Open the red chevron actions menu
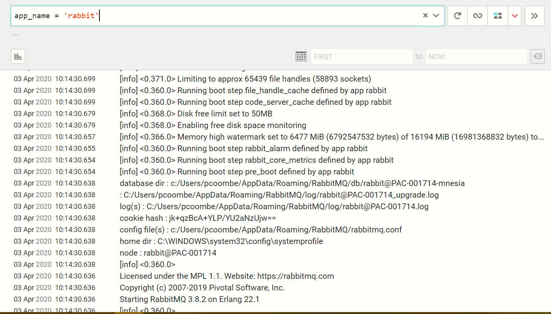Screen dimensions: 551x314 pyautogui.click(x=515, y=16)
